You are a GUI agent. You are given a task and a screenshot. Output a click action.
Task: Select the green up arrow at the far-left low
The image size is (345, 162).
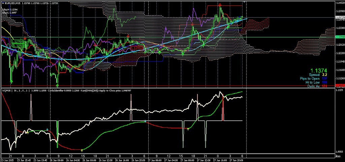point(11,81)
